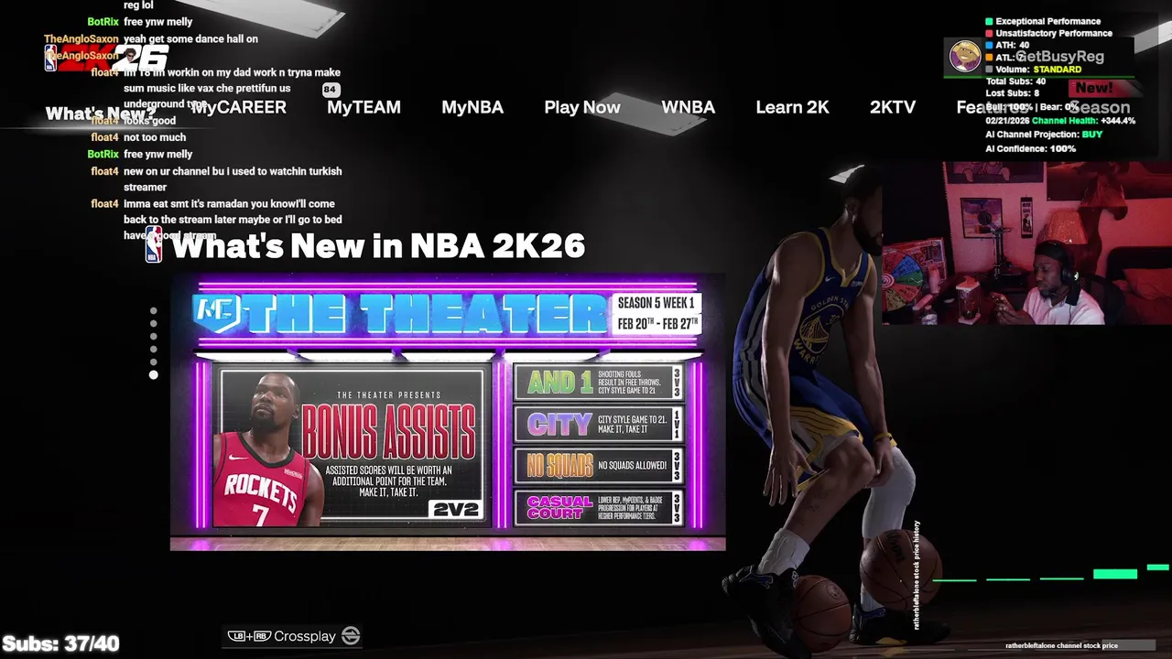Click the 'new on ur channel' chat message
The image size is (1172, 659).
click(233, 179)
